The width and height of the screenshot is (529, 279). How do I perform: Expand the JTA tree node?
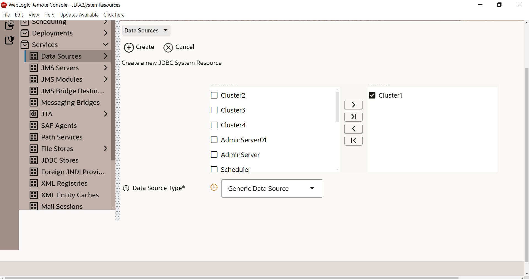coord(106,114)
